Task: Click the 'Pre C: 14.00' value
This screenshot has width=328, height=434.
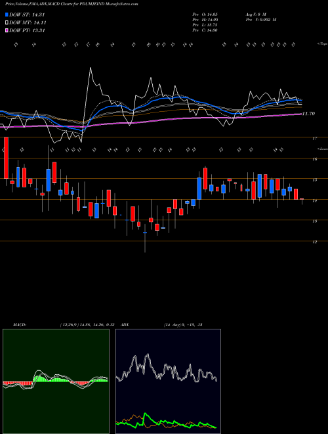Action: point(205,30)
